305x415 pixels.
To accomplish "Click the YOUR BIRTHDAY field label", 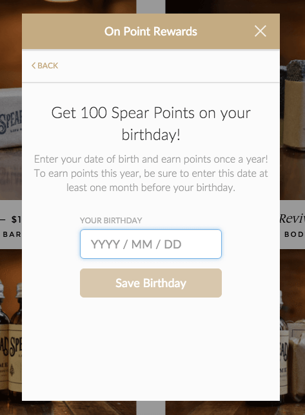I will click(x=111, y=220).
